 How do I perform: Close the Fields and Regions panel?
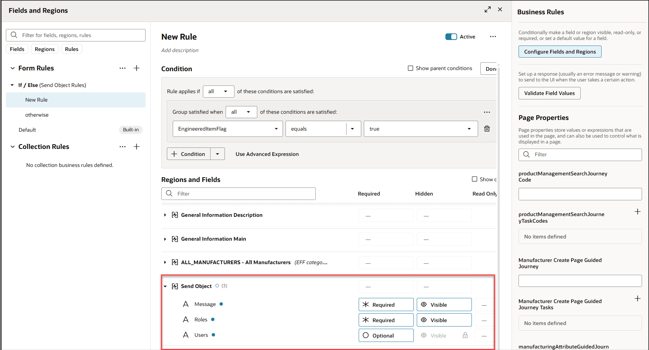[500, 10]
